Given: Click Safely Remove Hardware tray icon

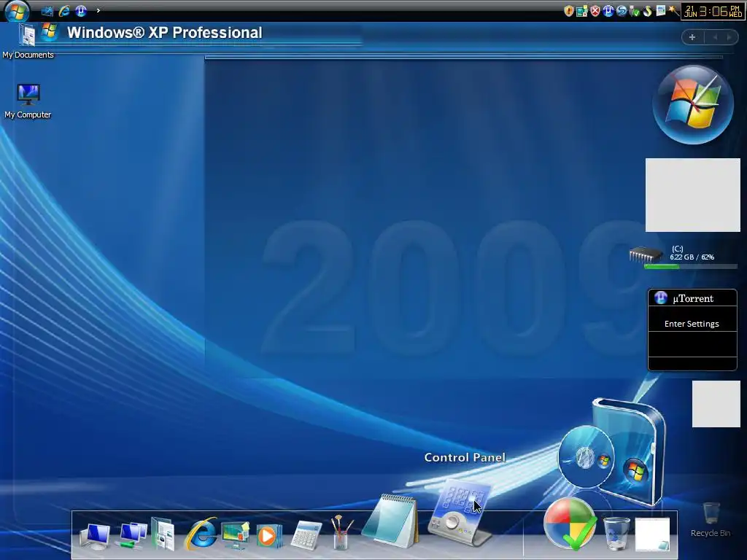Looking at the screenshot, I should 634,11.
